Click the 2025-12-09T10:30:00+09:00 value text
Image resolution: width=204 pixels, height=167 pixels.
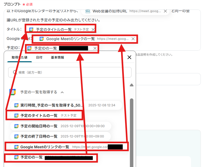click(x=83, y=126)
